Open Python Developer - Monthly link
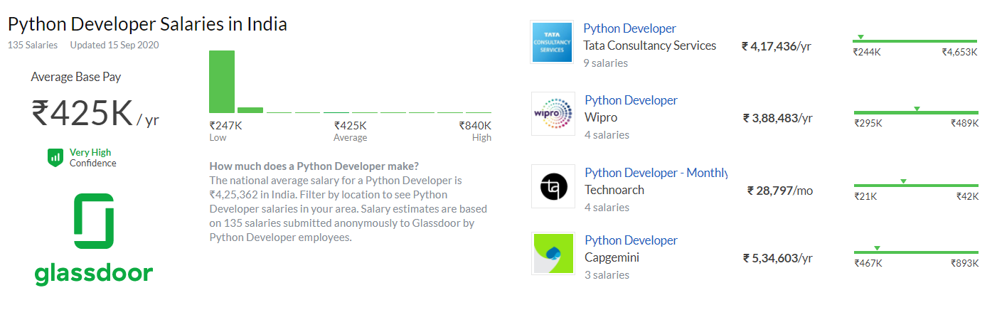 pos(656,173)
